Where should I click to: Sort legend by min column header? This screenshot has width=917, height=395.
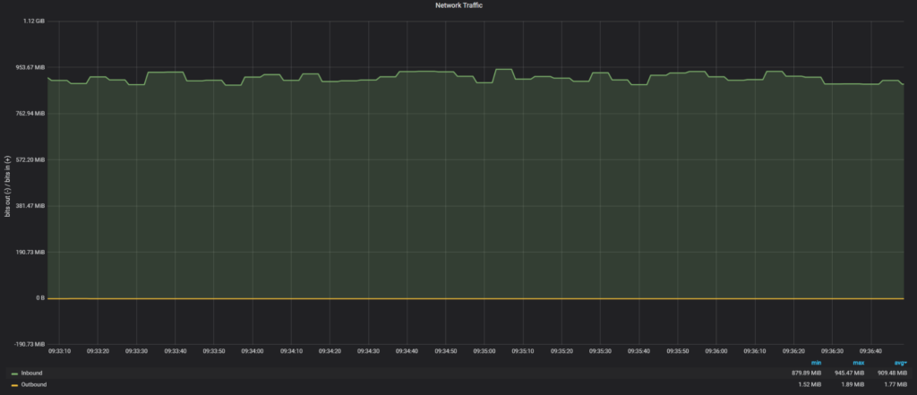[816, 362]
